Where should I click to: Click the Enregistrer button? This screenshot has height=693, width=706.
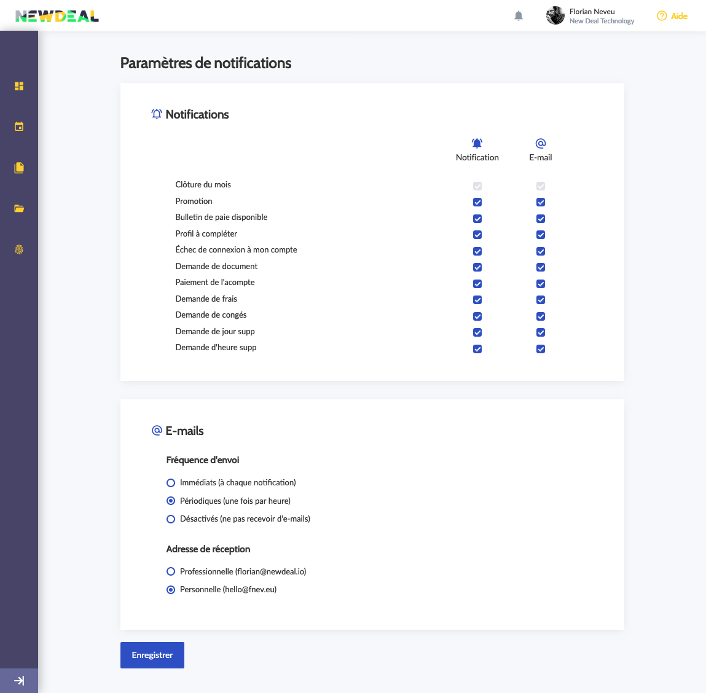tap(152, 655)
